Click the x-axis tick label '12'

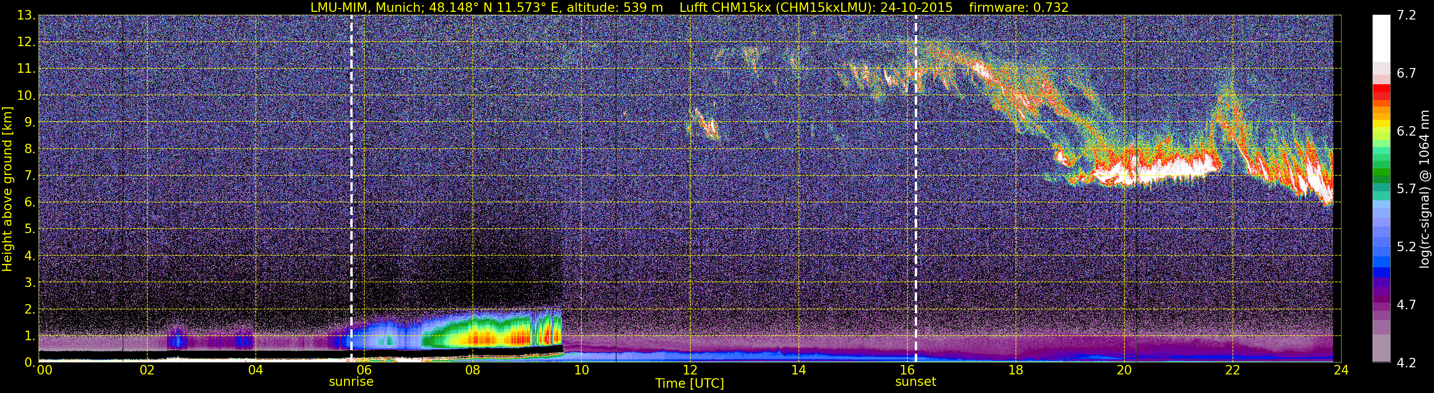click(x=690, y=370)
